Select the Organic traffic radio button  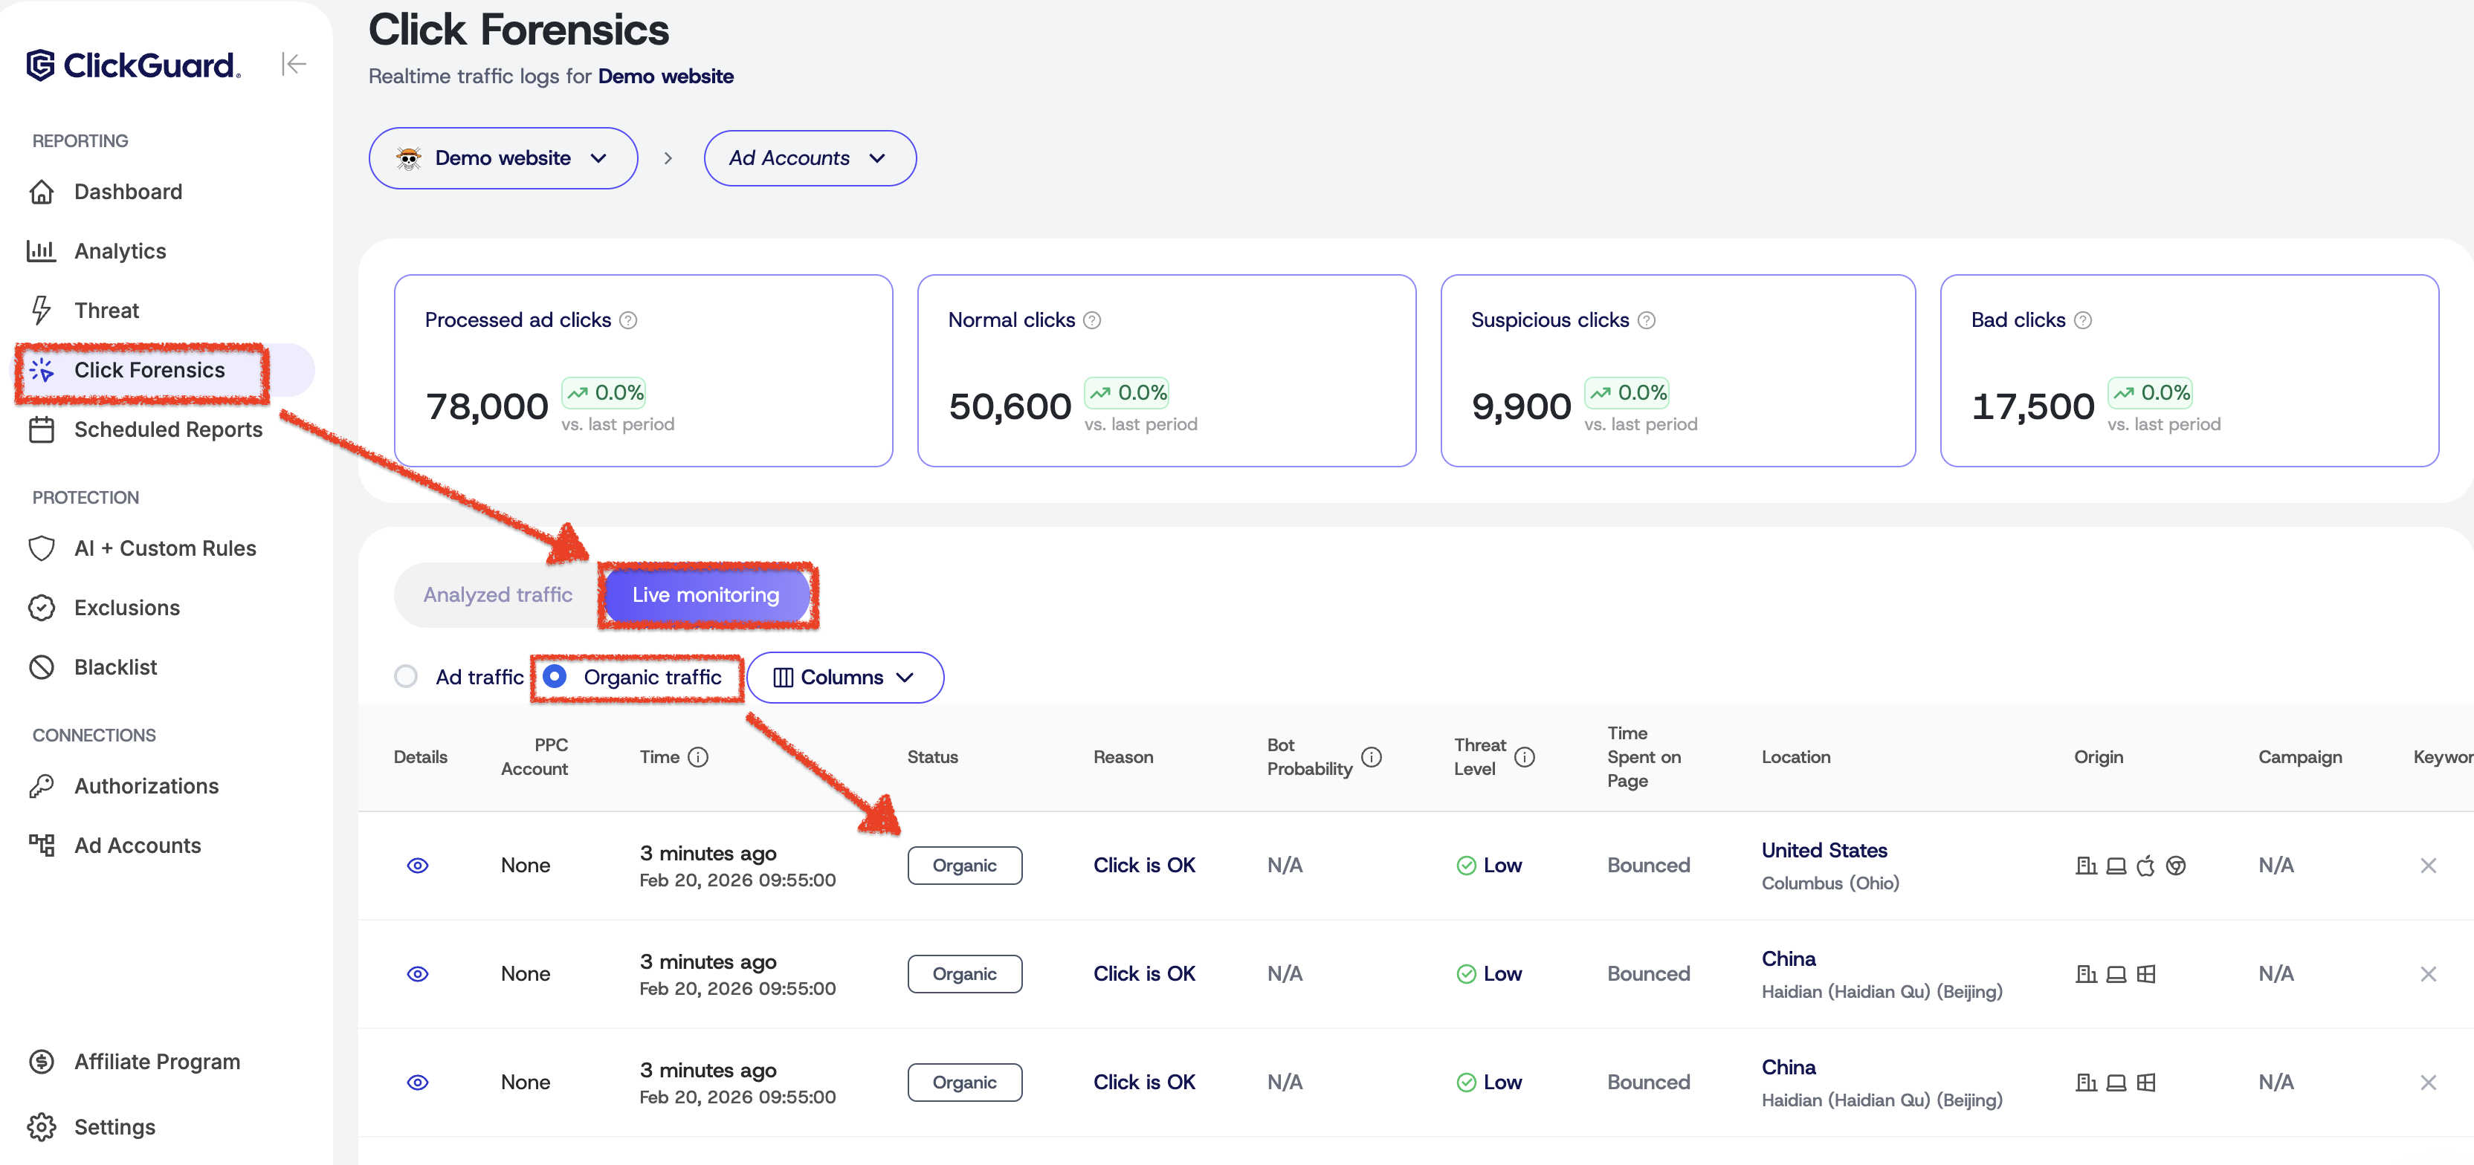555,677
